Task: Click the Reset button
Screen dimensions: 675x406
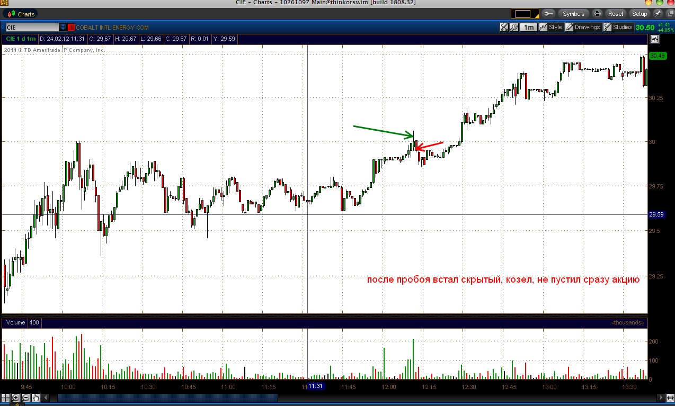Action: [616, 14]
